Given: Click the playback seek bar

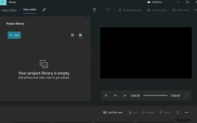Looking at the screenshot, I should [x=155, y=95].
